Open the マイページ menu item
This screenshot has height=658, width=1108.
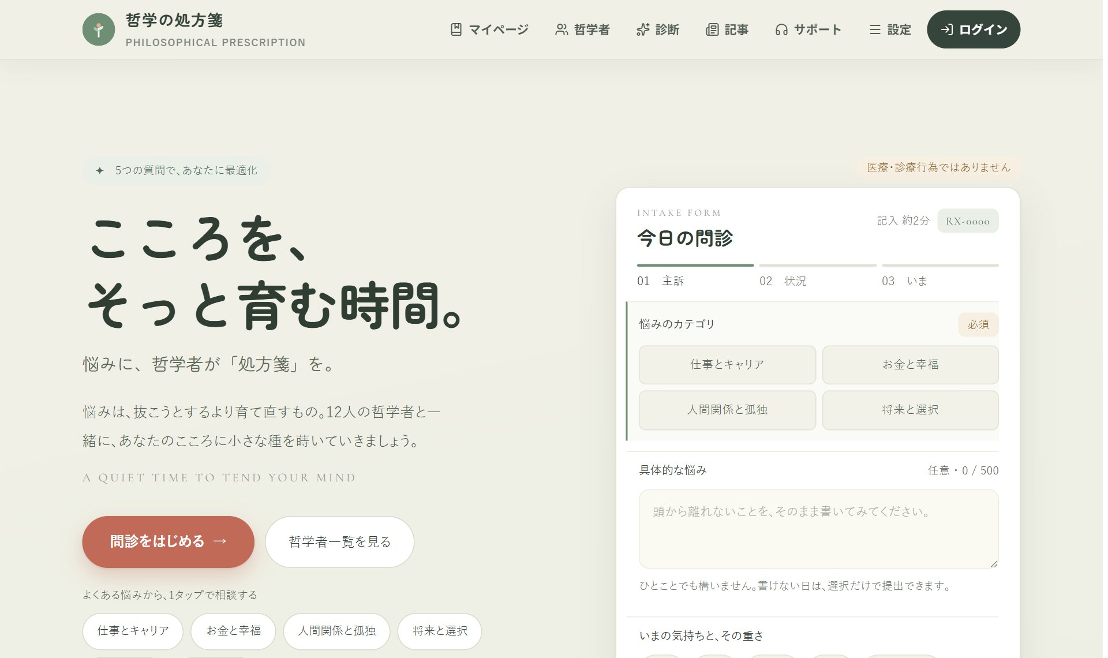point(489,29)
